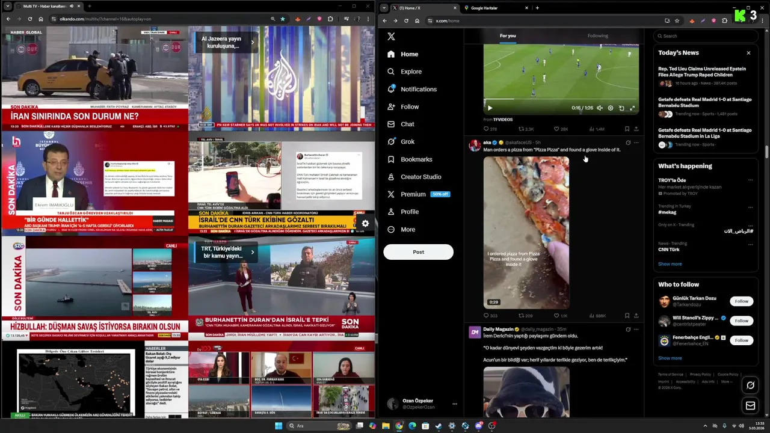Open more options for TROY'la Öde trend

pos(750,180)
